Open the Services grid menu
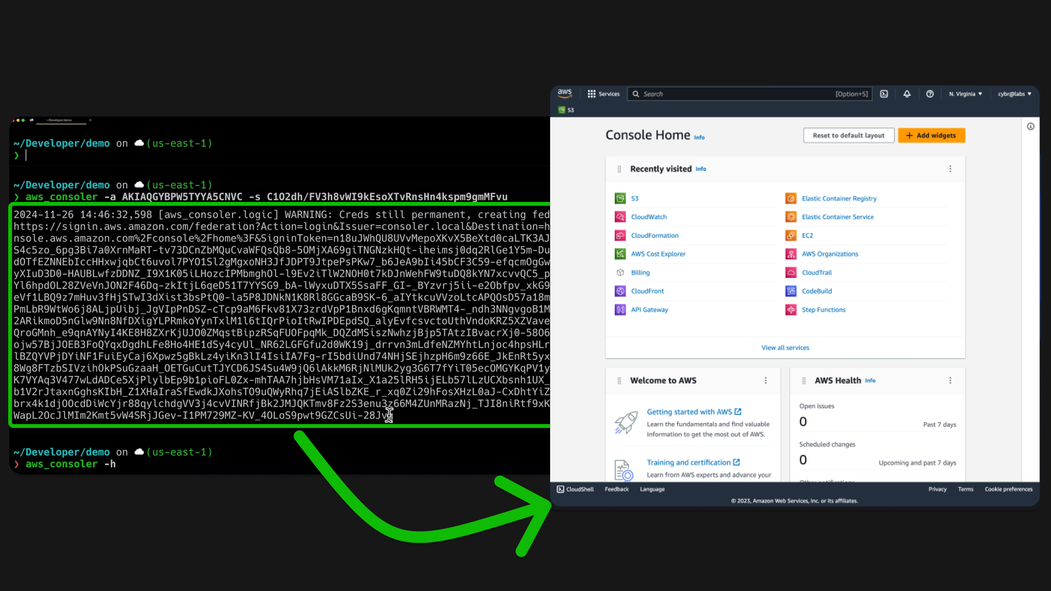The image size is (1051, 591). 603,94
